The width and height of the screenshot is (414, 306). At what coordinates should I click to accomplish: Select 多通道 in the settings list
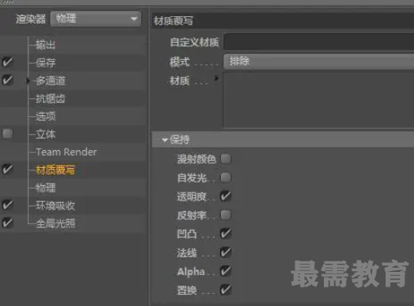pyautogui.click(x=50, y=80)
